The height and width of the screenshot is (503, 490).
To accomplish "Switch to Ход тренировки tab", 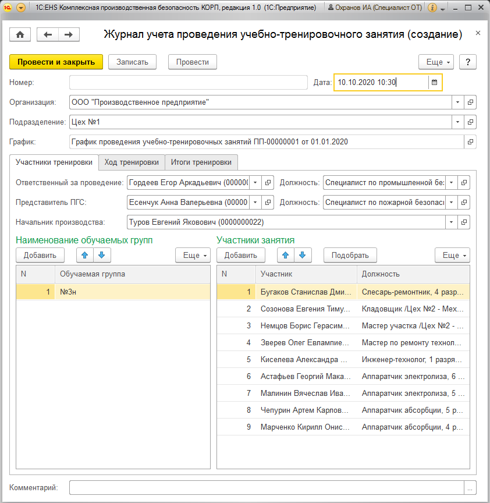I will click(x=132, y=162).
